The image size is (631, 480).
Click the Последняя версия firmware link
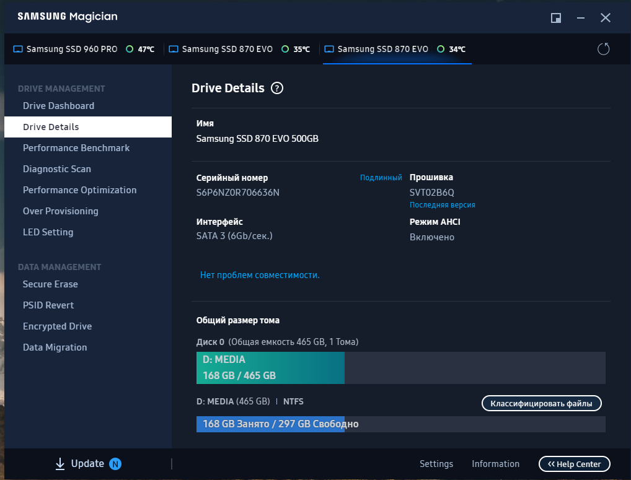pyautogui.click(x=443, y=204)
